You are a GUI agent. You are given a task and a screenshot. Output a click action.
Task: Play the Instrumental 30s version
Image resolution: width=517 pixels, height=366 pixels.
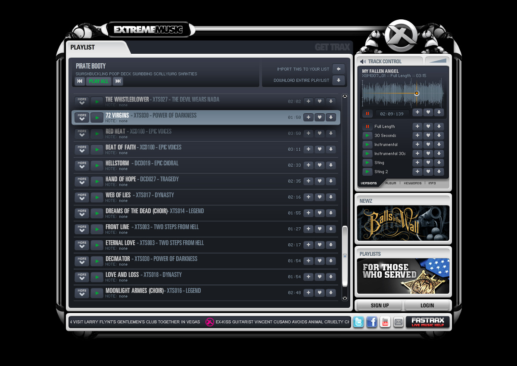[x=368, y=154]
